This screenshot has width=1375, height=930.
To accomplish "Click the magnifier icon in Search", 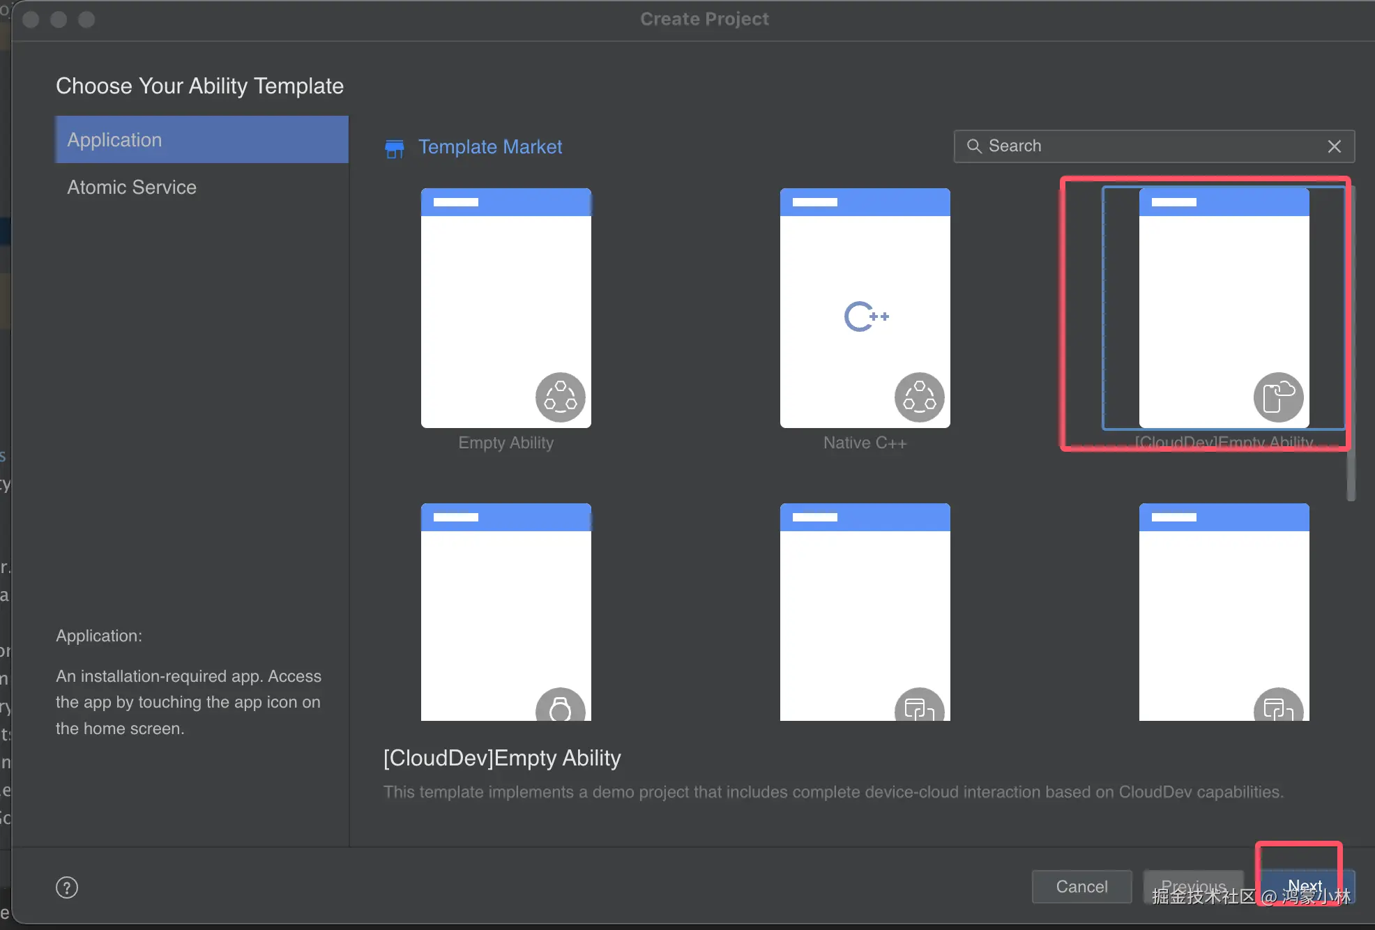I will click(974, 146).
